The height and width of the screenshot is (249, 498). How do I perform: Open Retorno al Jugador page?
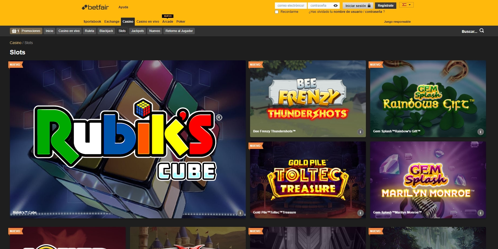tap(179, 31)
